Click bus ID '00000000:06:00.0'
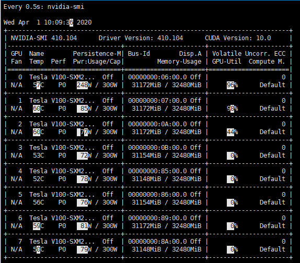Viewport: 300px width, 263px height. 157,77
